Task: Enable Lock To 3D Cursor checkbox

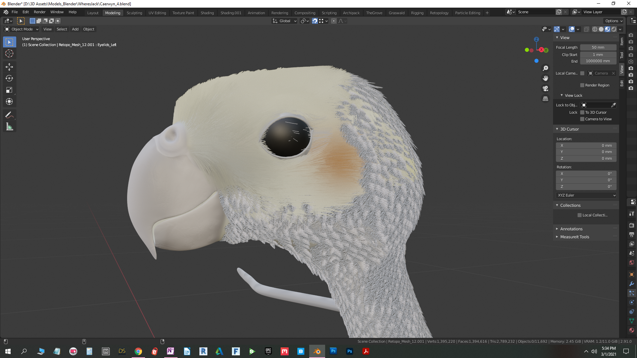Action: click(582, 112)
